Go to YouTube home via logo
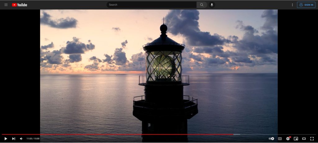Viewport: 318px width, 143px height. (x=20, y=5)
